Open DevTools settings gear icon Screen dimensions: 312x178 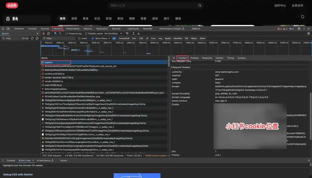click(x=299, y=29)
